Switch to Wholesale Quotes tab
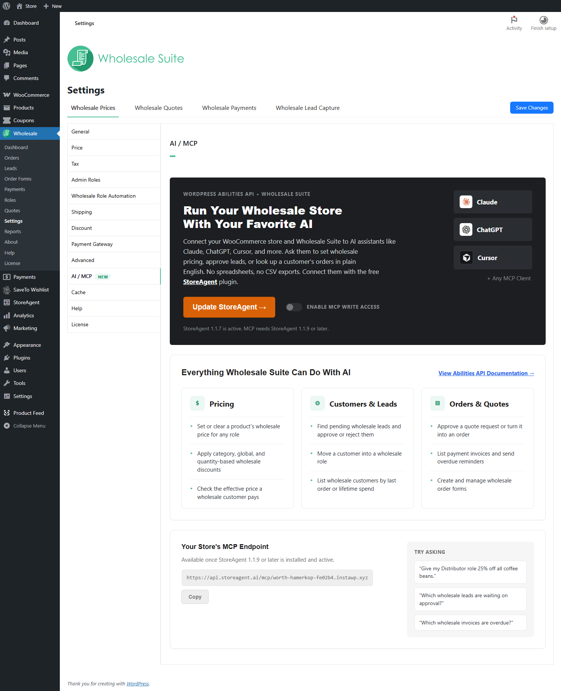 point(159,108)
